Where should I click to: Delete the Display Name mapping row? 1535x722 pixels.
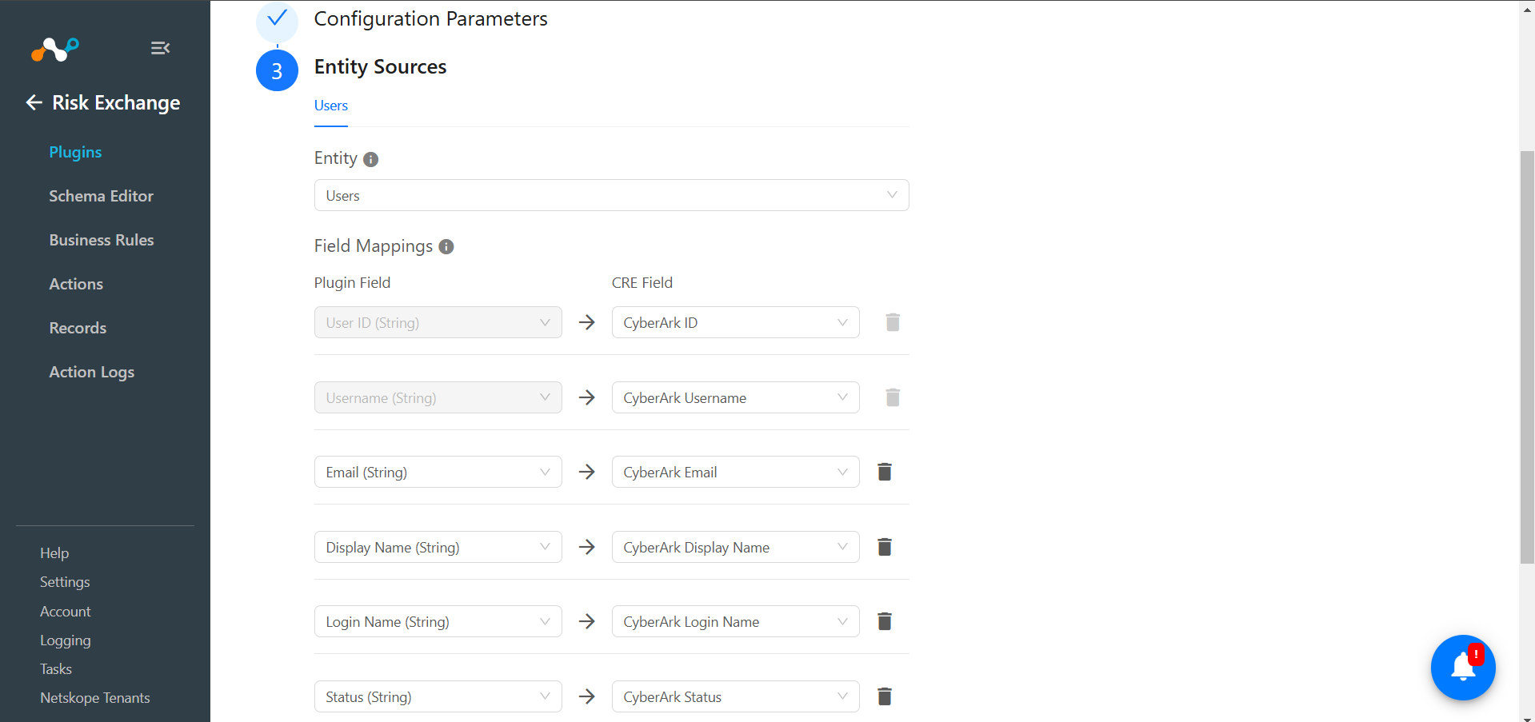(885, 547)
